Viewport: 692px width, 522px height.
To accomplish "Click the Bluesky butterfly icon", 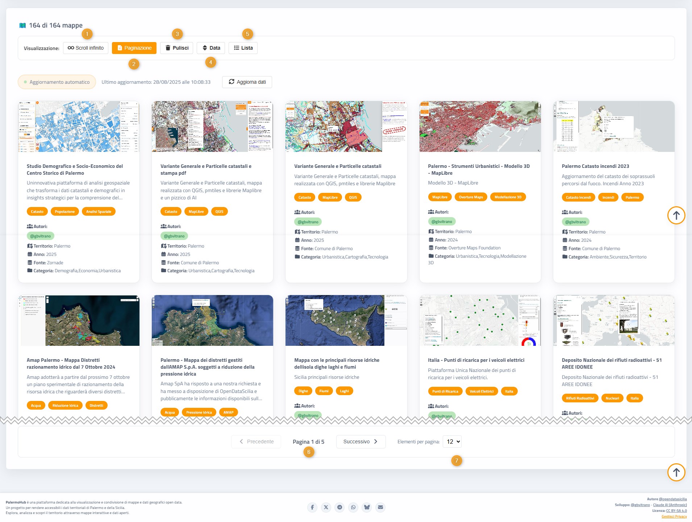I will (x=367, y=507).
